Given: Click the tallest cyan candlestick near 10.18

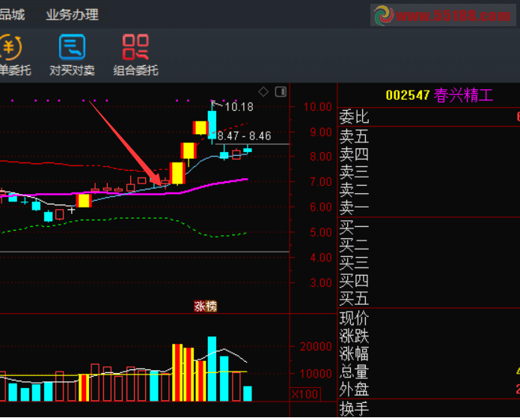Looking at the screenshot, I should 212,124.
